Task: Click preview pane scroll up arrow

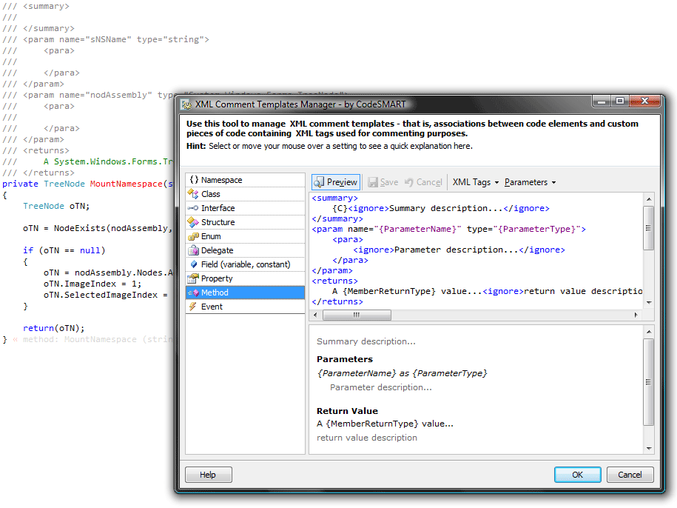Action: pos(648,332)
